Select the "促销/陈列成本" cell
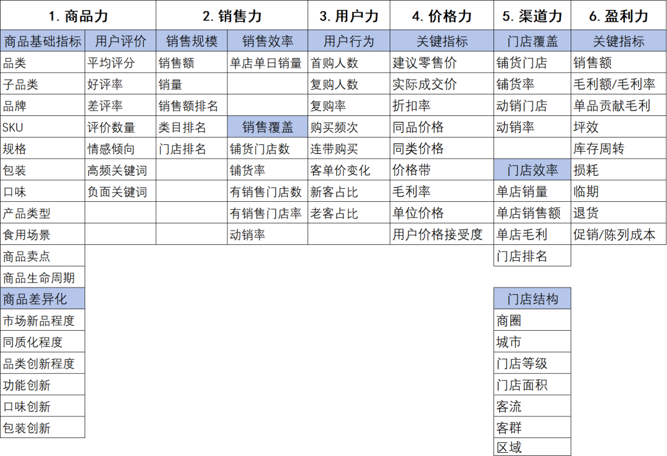This screenshot has width=667, height=456. coord(618,234)
